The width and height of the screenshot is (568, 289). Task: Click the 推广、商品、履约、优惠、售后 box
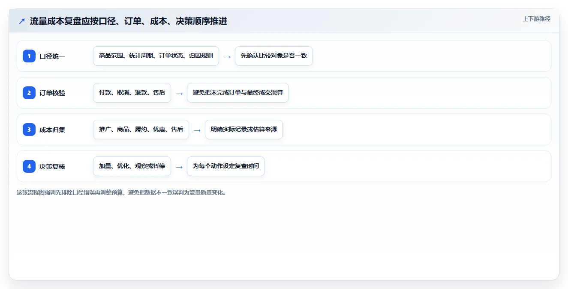coord(141,130)
